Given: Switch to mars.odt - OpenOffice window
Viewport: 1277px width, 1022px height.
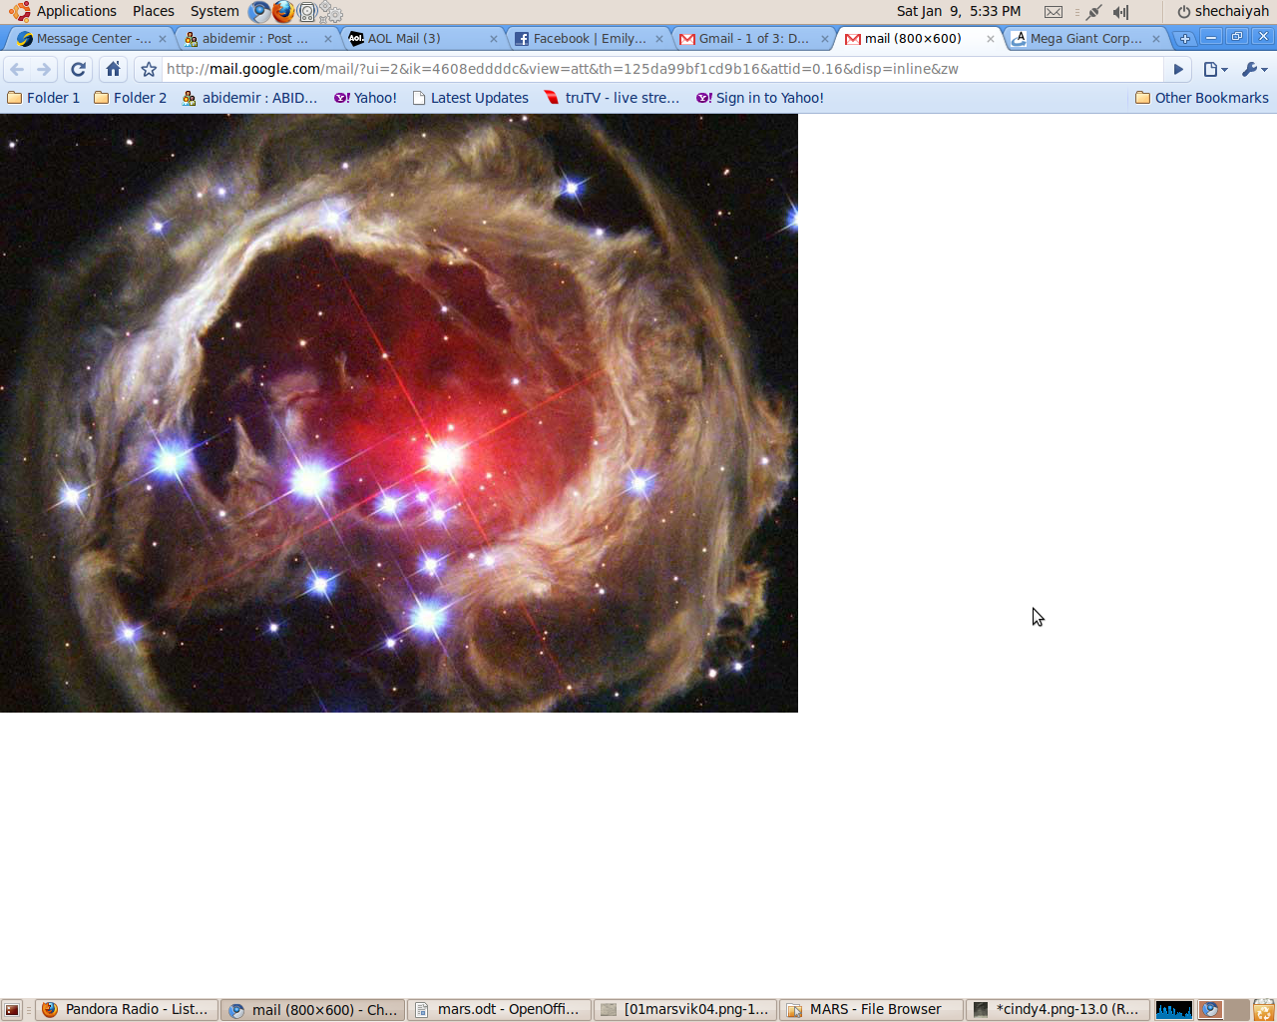Looking at the screenshot, I should click(x=499, y=1010).
